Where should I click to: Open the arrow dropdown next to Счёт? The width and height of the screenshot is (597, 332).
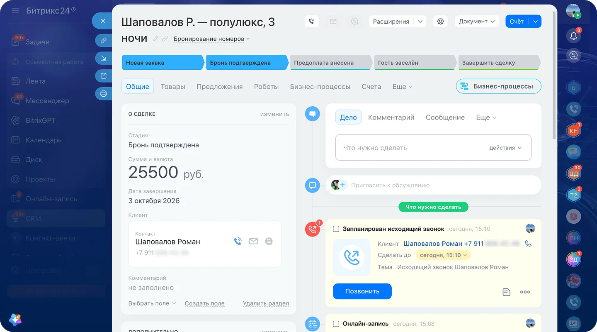pos(536,22)
